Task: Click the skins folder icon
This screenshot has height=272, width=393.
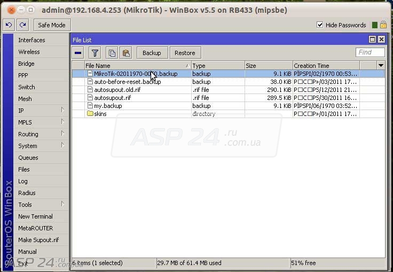Action: (90, 114)
